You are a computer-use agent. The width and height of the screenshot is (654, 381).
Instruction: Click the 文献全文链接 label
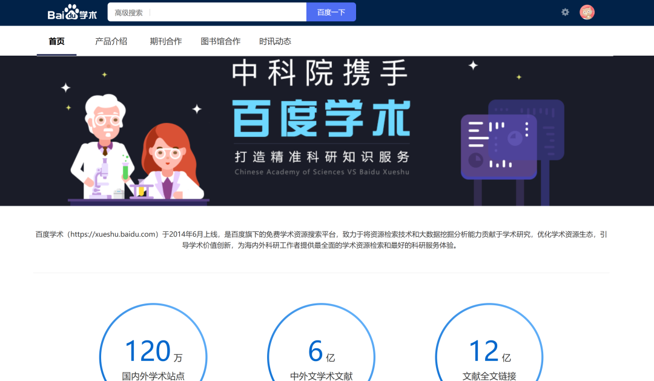[489, 376]
